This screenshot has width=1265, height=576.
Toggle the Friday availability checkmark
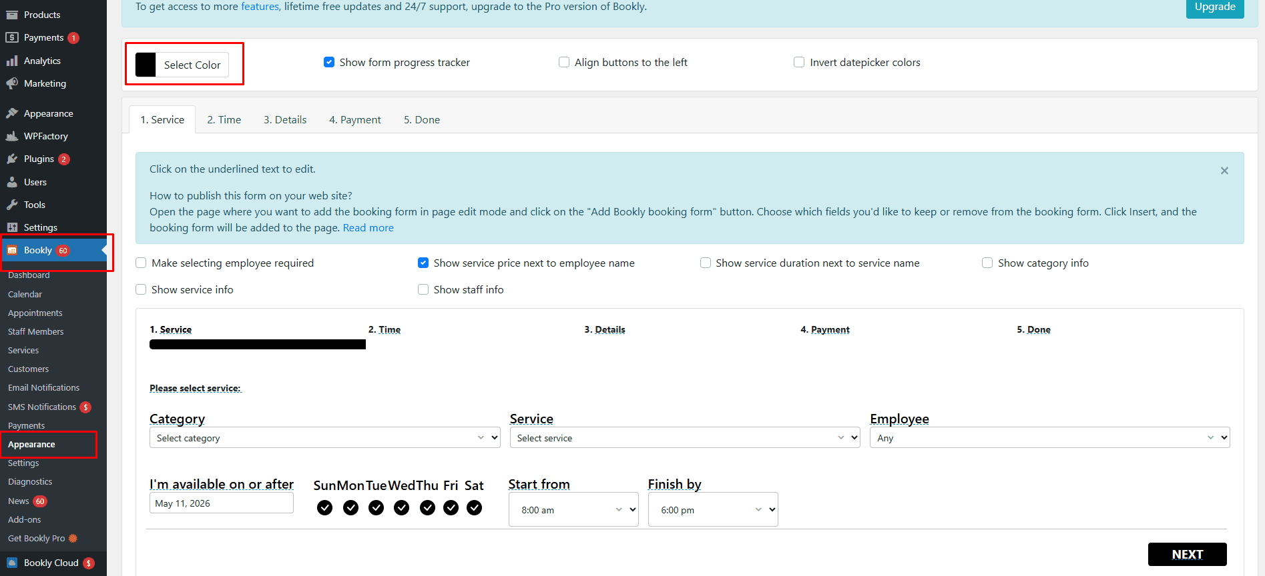(x=451, y=508)
